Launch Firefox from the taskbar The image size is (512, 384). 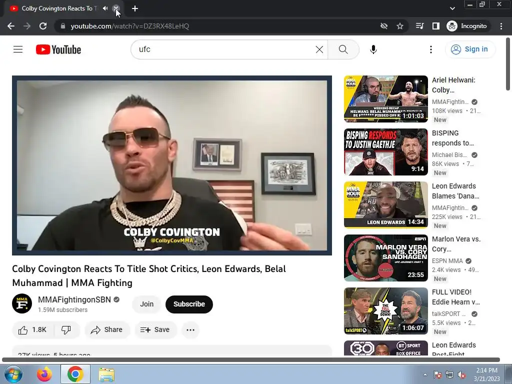pyautogui.click(x=44, y=374)
